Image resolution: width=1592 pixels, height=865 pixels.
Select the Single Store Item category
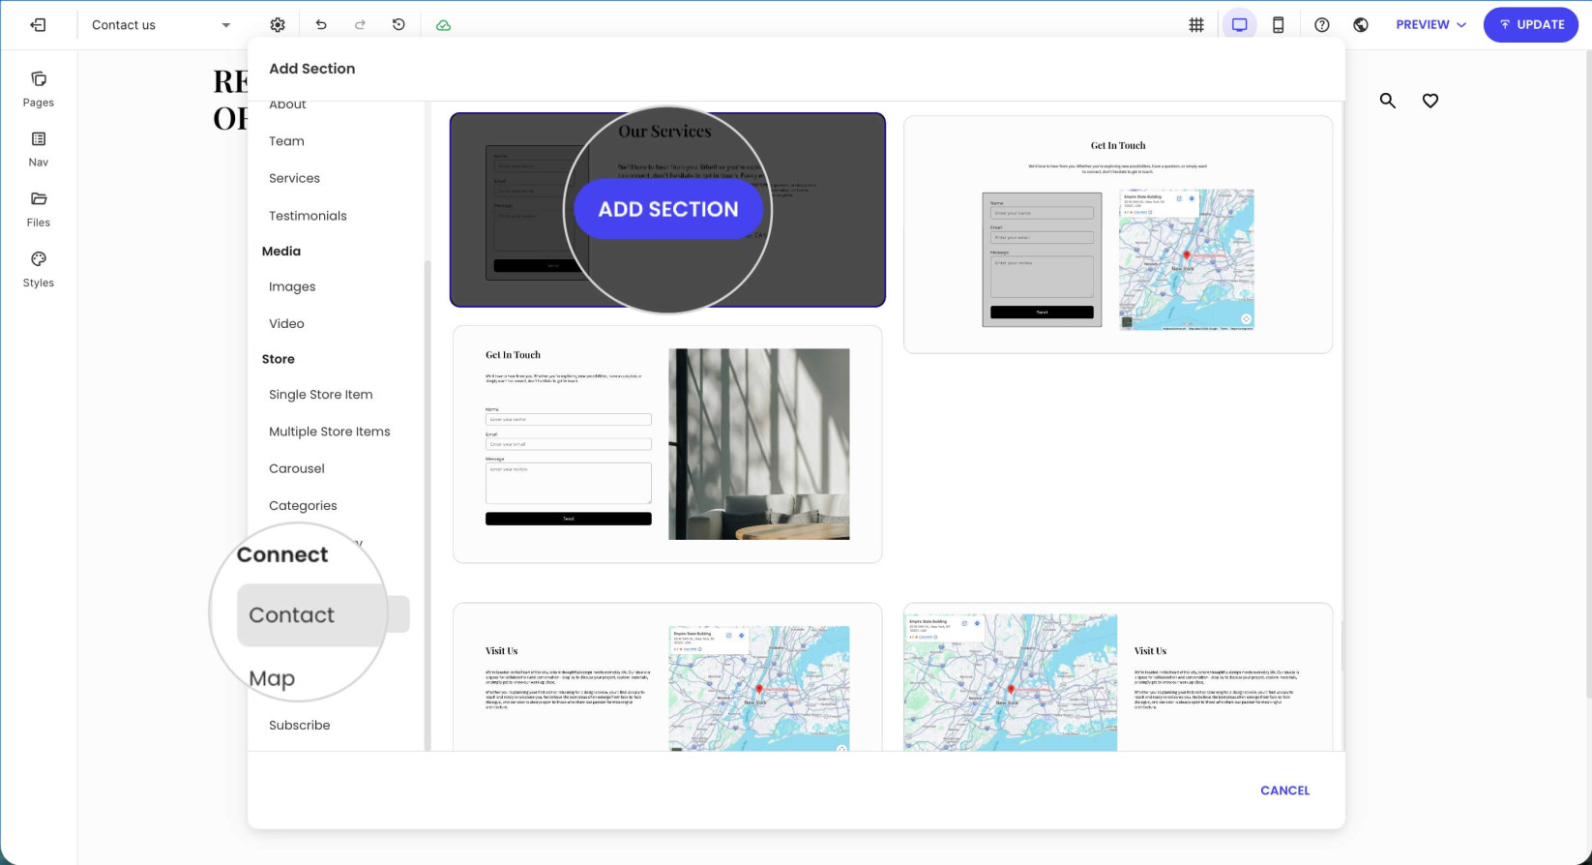[320, 395]
